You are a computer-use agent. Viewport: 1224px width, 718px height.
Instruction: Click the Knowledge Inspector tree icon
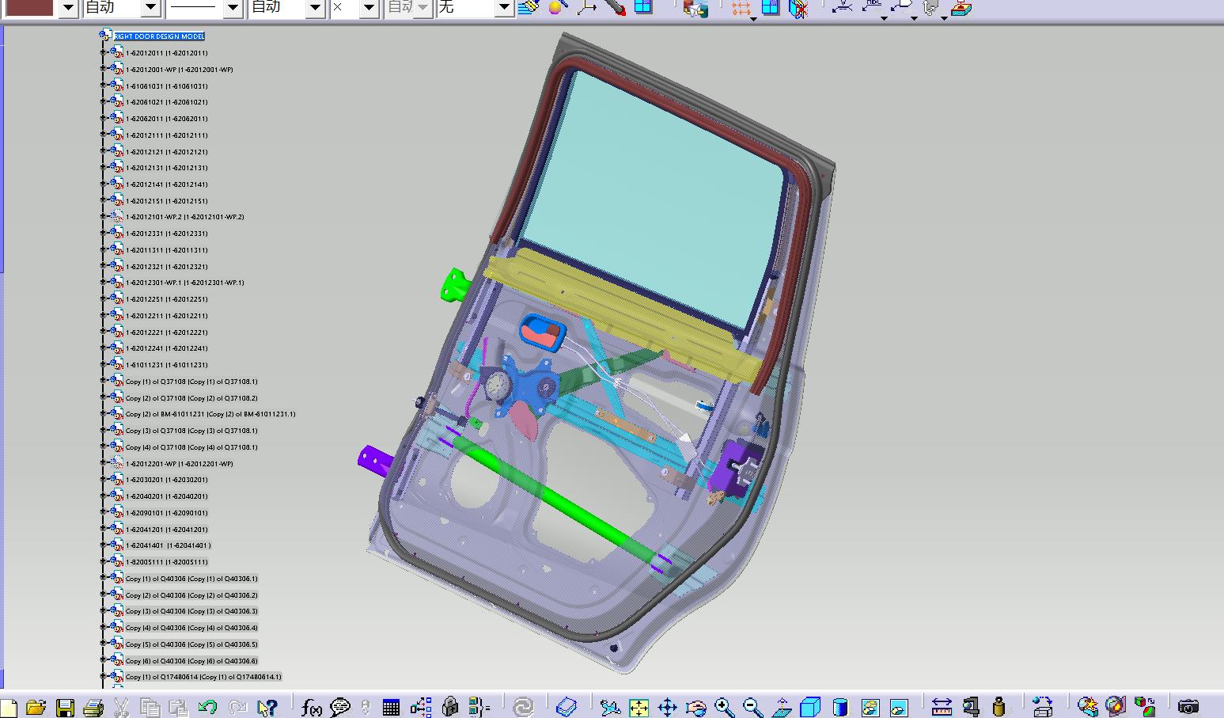[421, 706]
